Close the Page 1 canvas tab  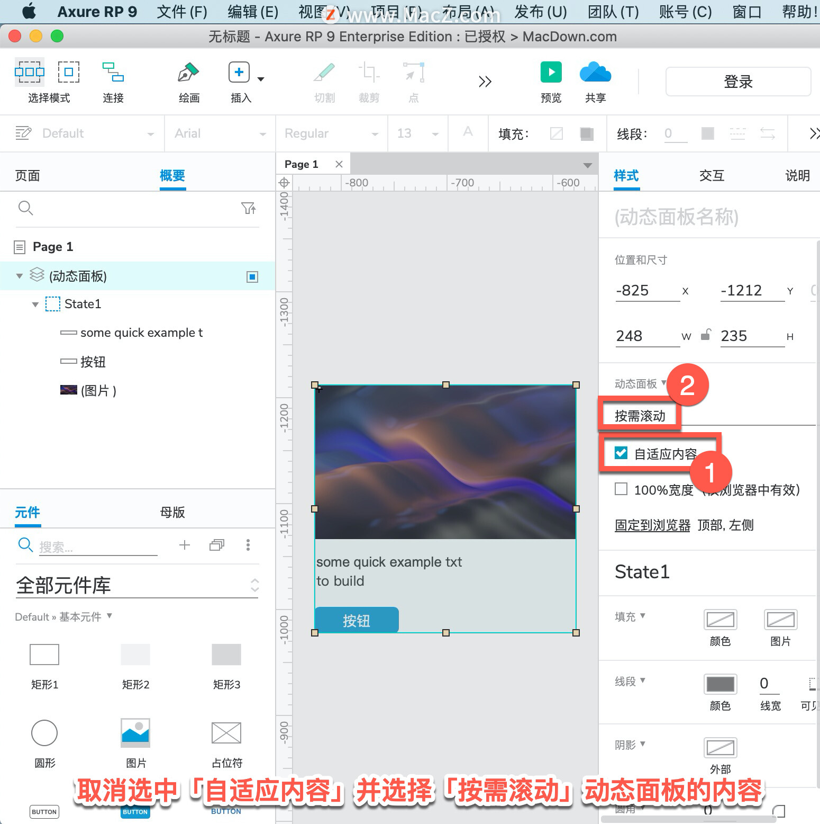339,164
